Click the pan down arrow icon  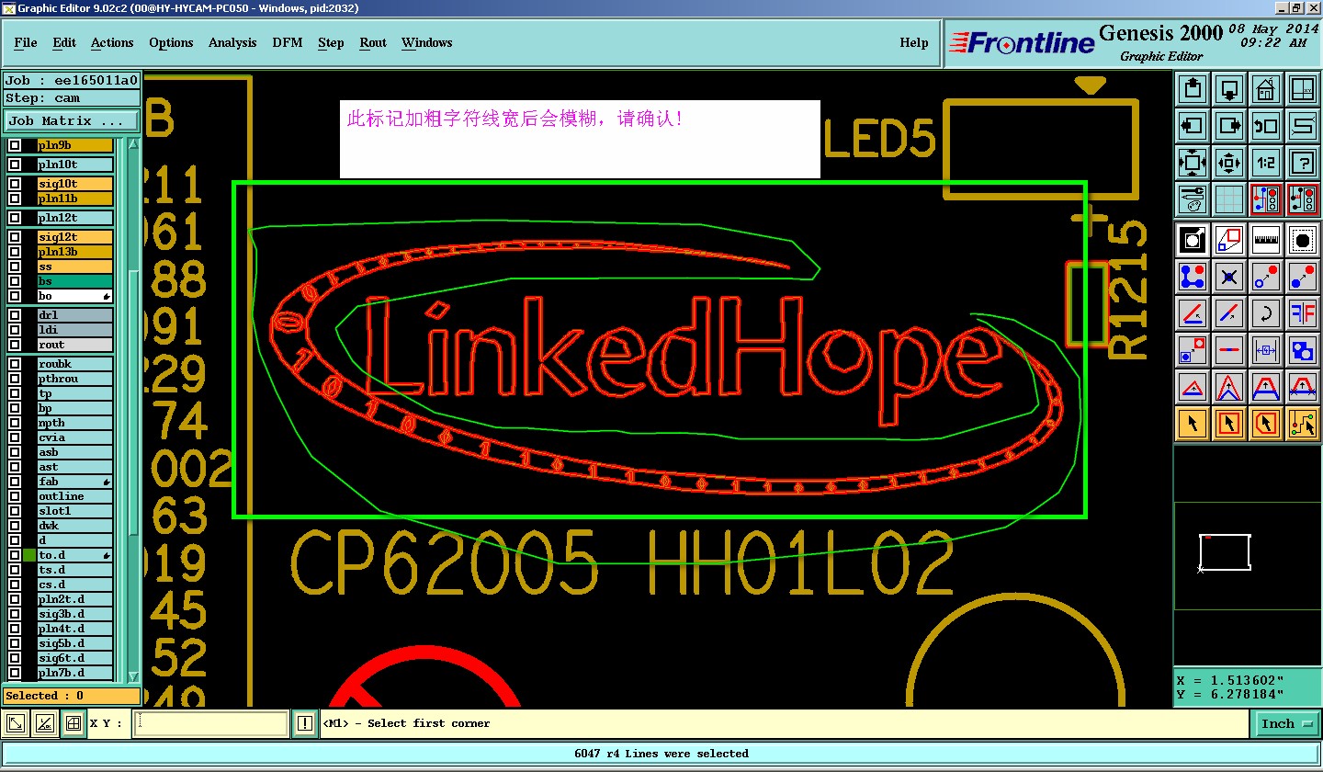point(1229,89)
